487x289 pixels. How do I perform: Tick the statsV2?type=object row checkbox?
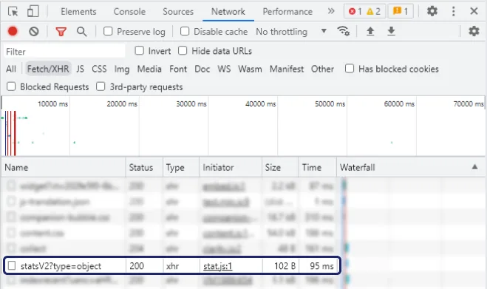(12, 265)
